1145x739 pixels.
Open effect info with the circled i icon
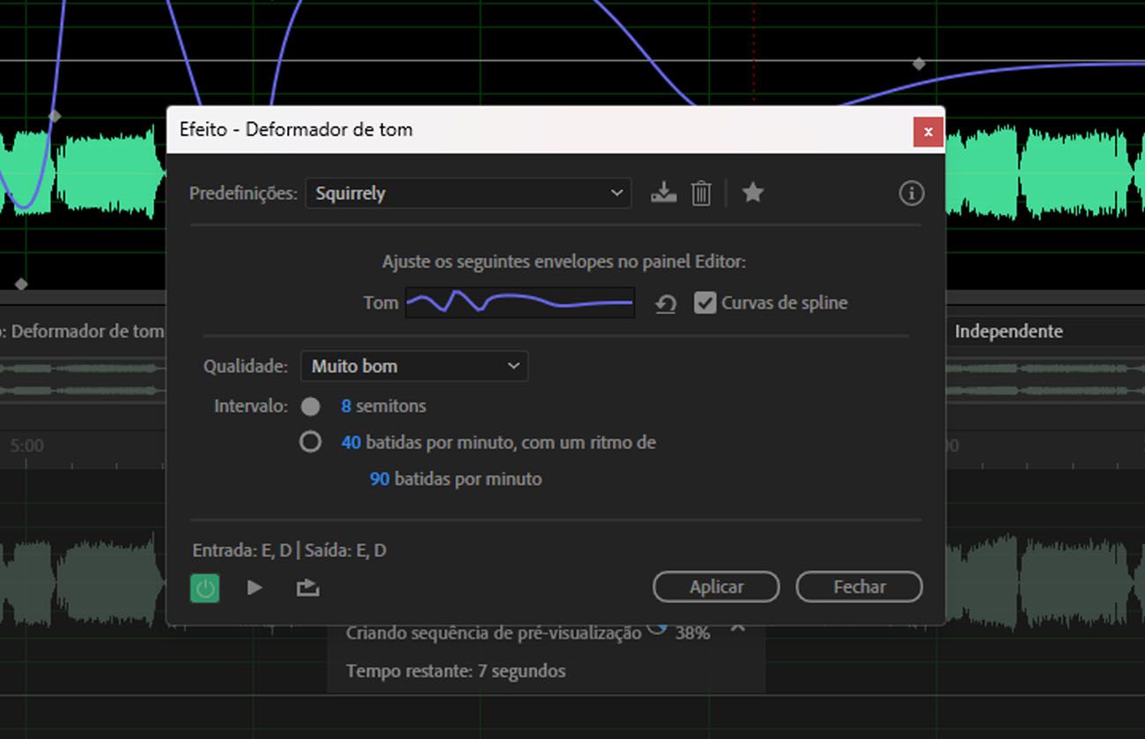(x=912, y=193)
